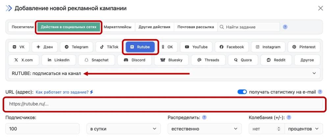This screenshot has width=329, height=139.
Task: Open the 'в сутки' period dropdown
Action: click(x=123, y=129)
